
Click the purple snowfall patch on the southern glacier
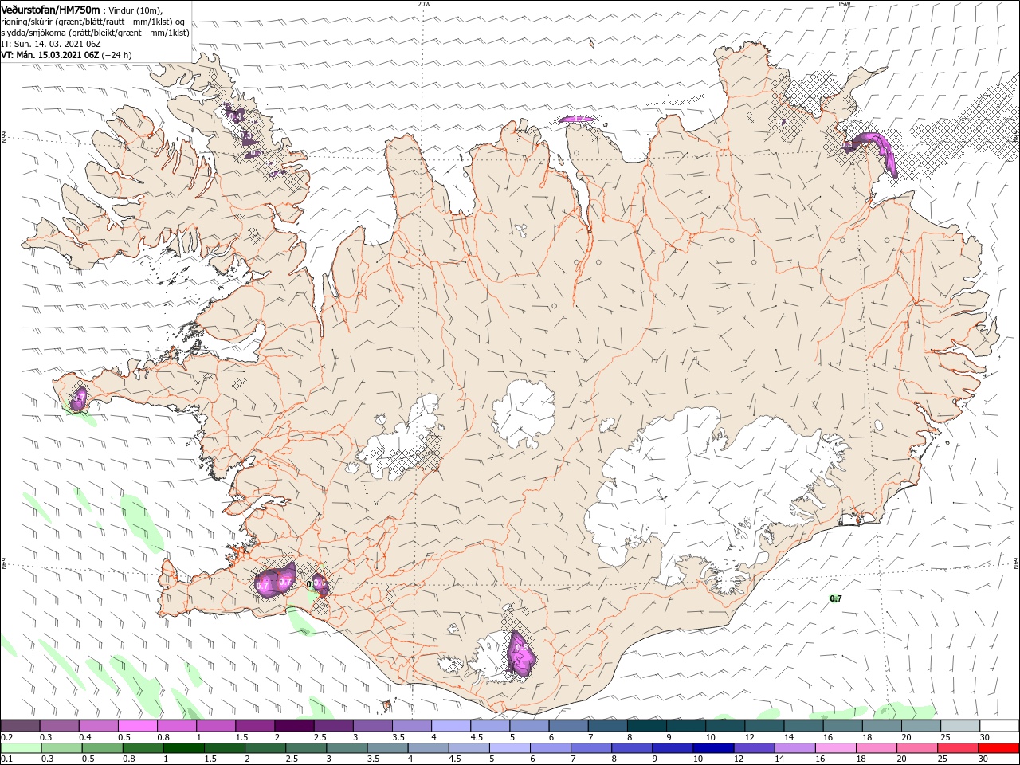(x=520, y=654)
